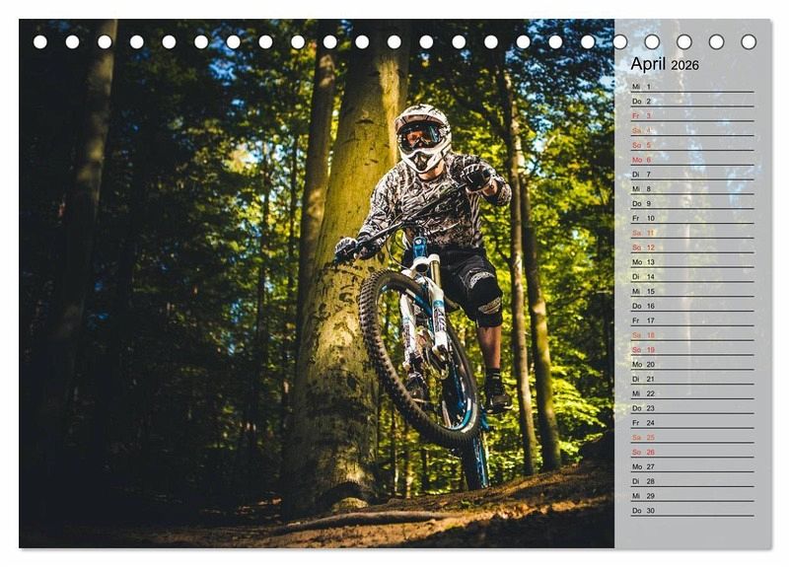This screenshot has width=789, height=567.
Task: Select the date row 'Di 28'
Action: pos(692,480)
